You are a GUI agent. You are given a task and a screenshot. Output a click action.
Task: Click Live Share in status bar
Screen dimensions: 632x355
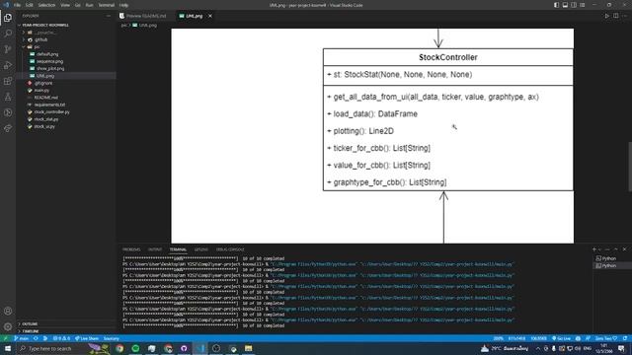[x=87, y=338]
